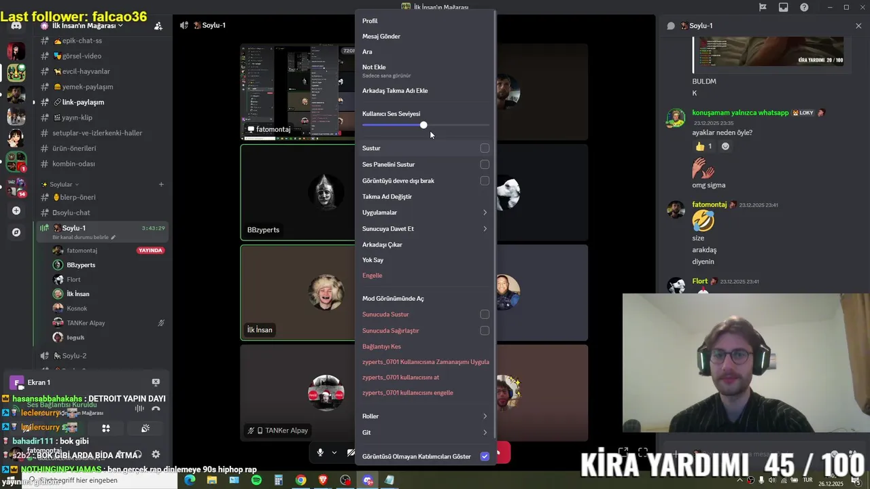This screenshot has width=870, height=489.
Task: Expand the İlk İnsan'ın Mağarası server menu
Action: 82,26
